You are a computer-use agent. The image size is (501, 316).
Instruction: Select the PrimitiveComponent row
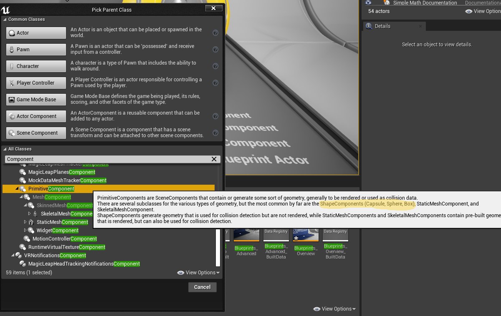pos(109,189)
